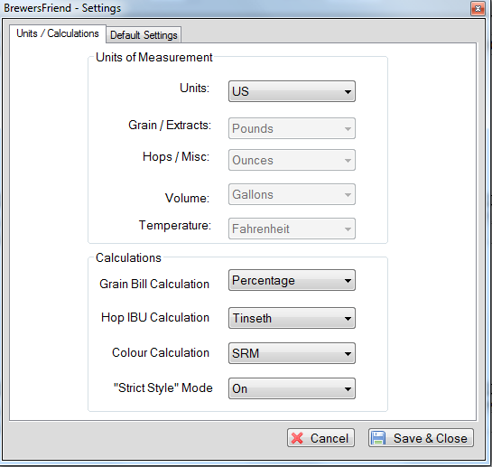Click the "Hop IBU Calculation" label
Image resolution: width=492 pixels, height=467 pixels.
tap(155, 318)
